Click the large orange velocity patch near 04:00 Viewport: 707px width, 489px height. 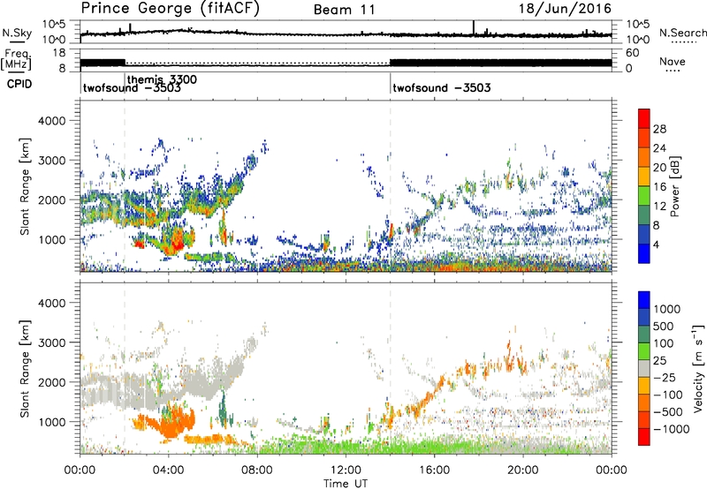pos(171,422)
